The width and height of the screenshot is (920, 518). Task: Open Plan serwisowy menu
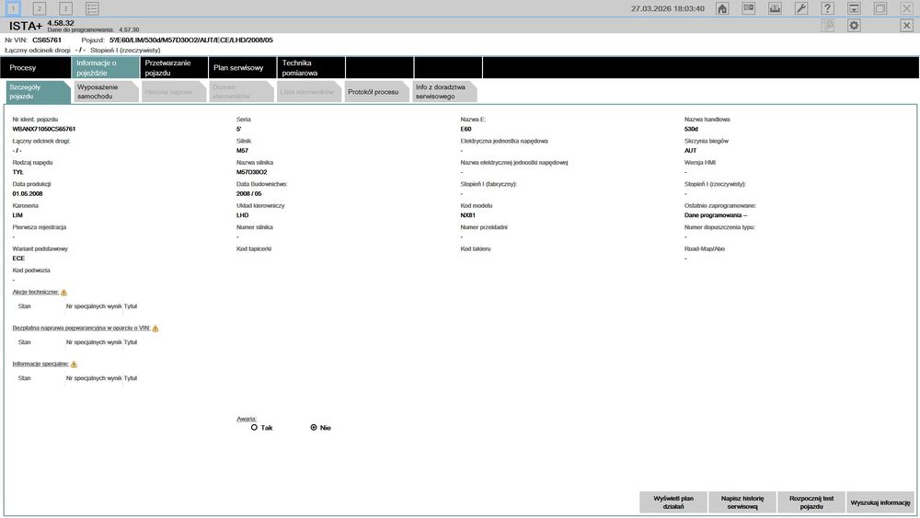(243, 67)
